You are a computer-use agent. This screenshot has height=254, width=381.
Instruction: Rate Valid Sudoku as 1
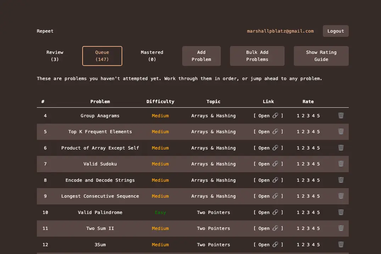click(298, 164)
